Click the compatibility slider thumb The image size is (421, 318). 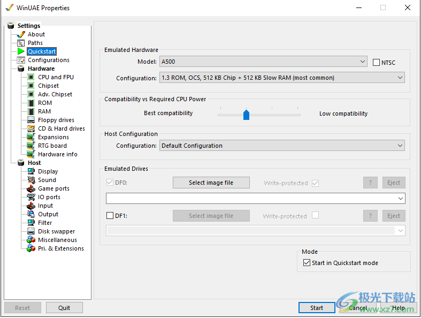tap(246, 115)
